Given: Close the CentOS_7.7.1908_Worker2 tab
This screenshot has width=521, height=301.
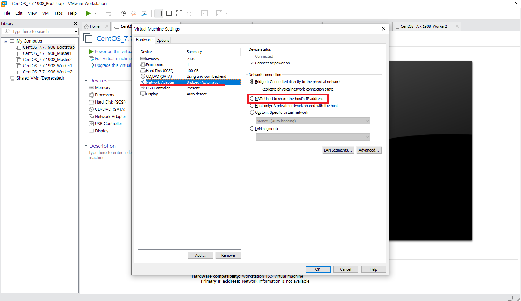Looking at the screenshot, I should click(457, 26).
